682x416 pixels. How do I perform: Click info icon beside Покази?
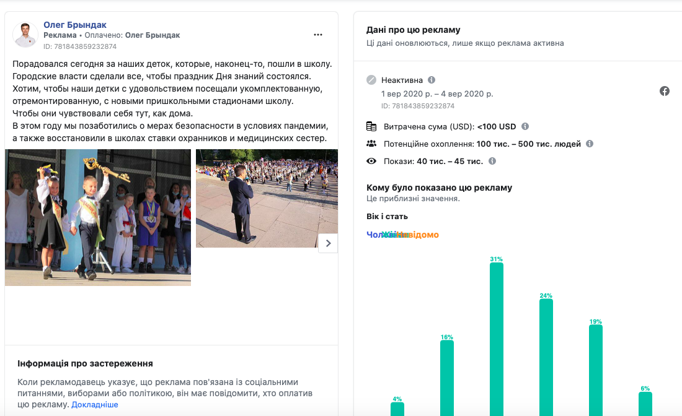click(x=492, y=161)
